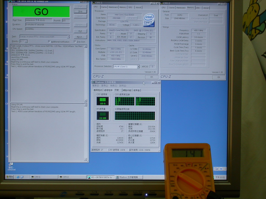The height and width of the screenshot is (199, 266).
Task: Toggle the Tray Icon checkbox
Action: point(75,41)
